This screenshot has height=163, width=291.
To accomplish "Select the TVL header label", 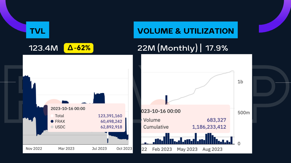I will click(37, 31).
